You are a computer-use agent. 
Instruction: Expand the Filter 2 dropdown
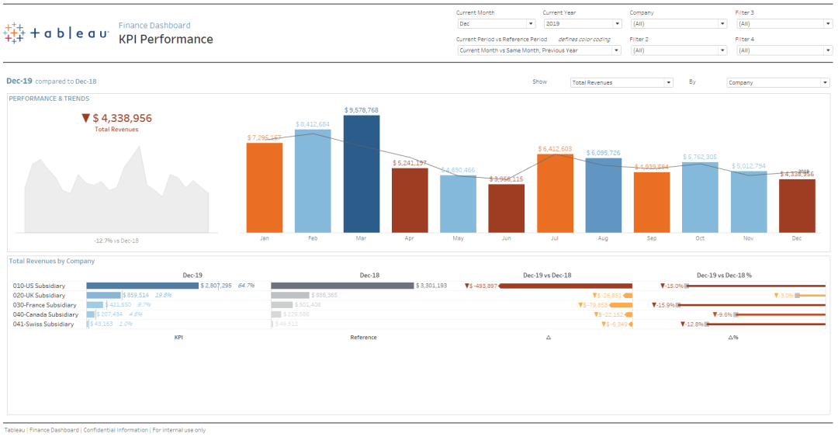[679, 50]
